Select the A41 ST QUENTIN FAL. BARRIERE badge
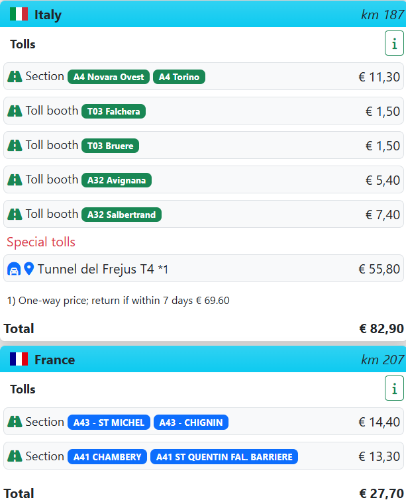 [224, 456]
